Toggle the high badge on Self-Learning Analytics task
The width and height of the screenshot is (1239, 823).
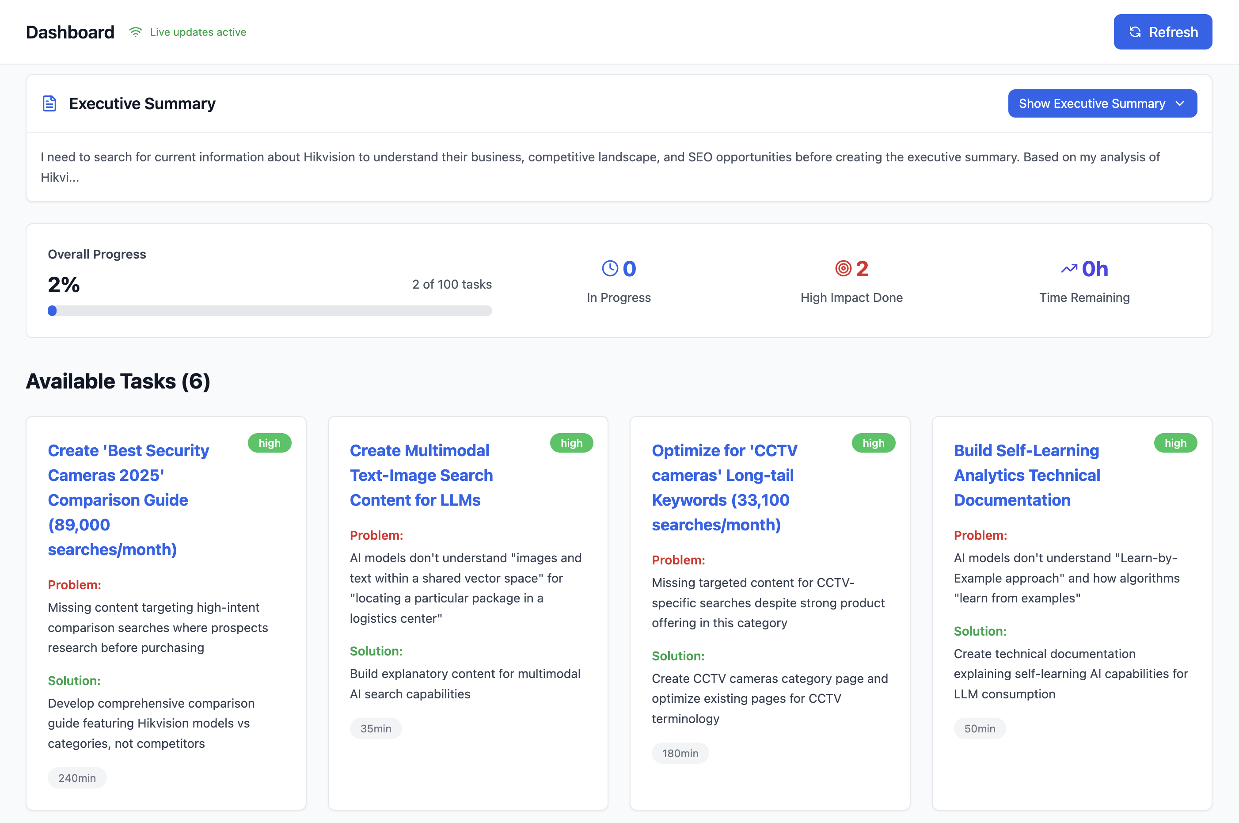[x=1175, y=442]
